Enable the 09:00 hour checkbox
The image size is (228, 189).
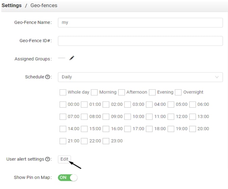[106, 117]
